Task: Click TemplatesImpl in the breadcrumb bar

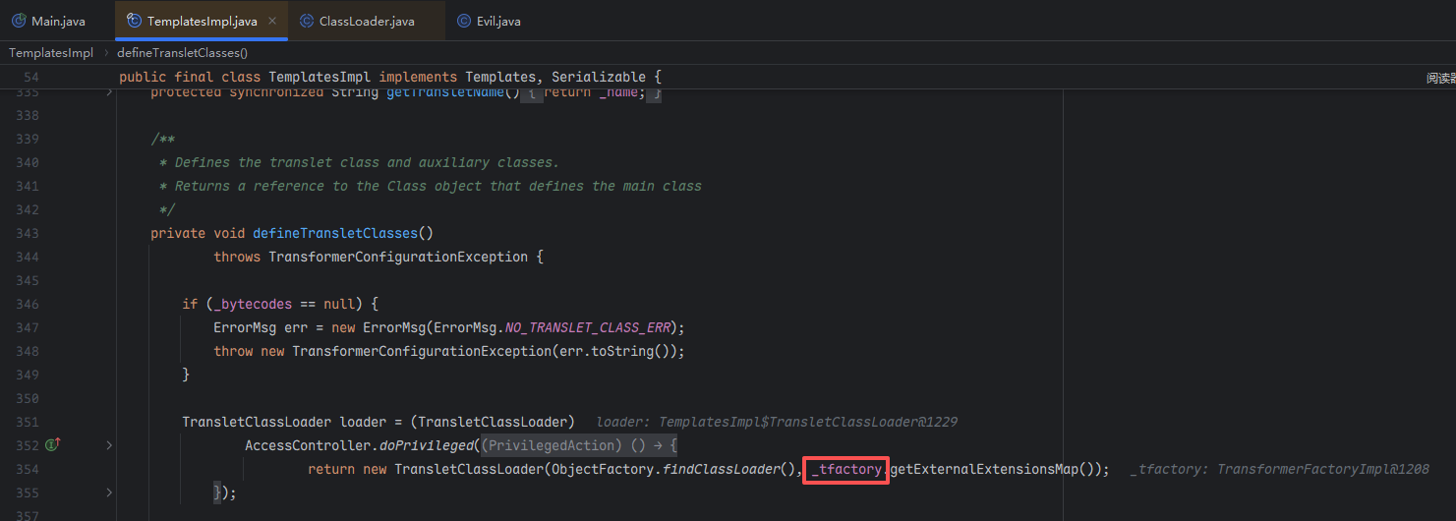Action: 51,53
